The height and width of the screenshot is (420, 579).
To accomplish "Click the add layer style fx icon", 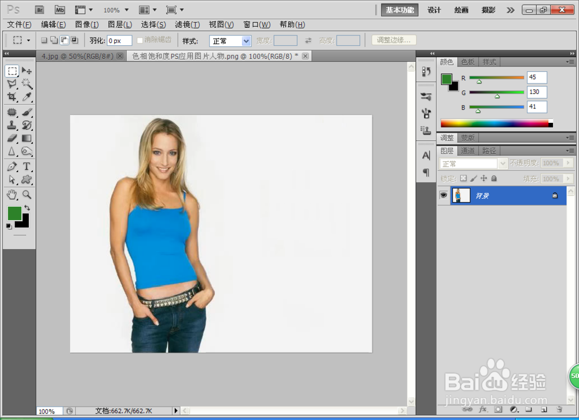I will click(483, 410).
